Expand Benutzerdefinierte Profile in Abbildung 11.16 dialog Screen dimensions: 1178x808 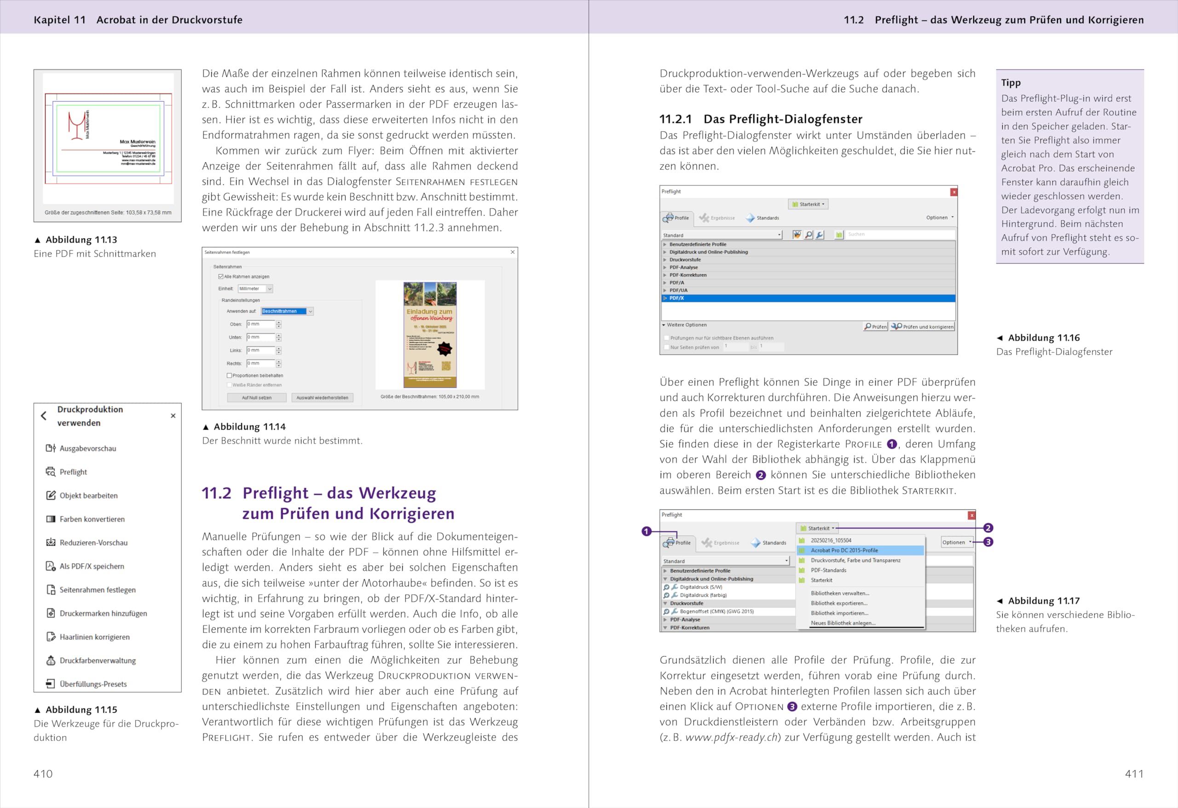665,244
